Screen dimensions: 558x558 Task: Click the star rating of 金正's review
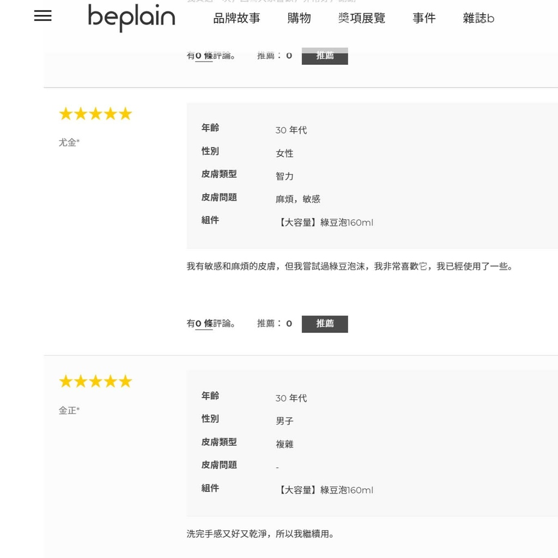tap(95, 381)
